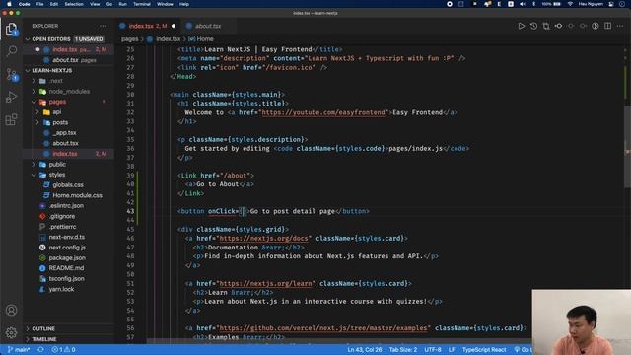This screenshot has width=631, height=355.
Task: Close the unsaved index.tsx tab dot
Action: [x=174, y=26]
